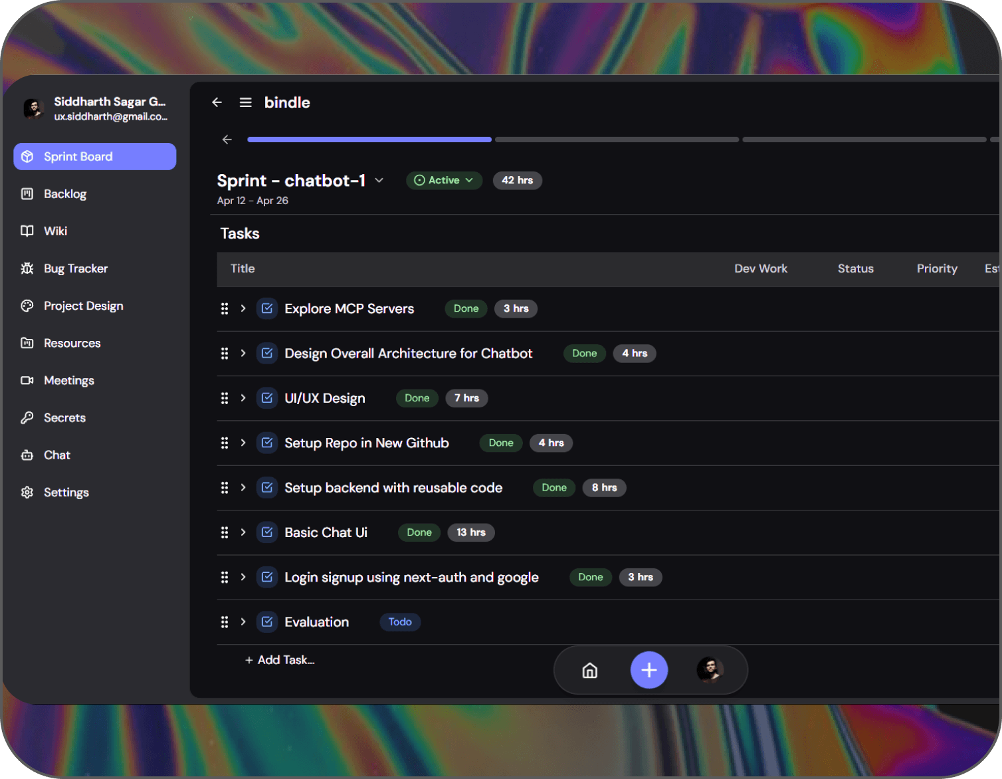Toggle the checkbox icon for UI/UX Design task
The image size is (1002, 779).
[x=267, y=398]
